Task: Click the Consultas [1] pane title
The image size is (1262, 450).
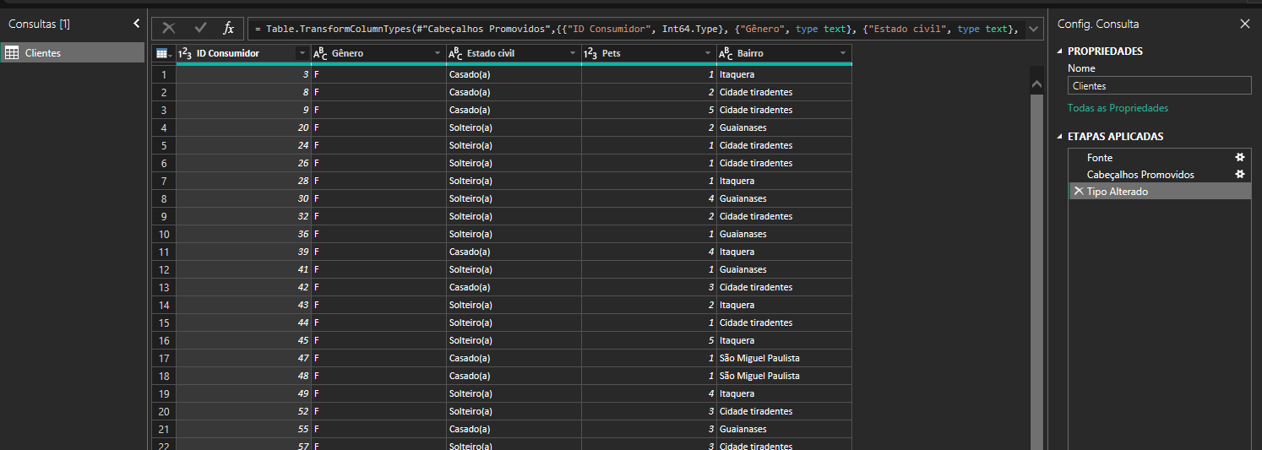Action: pyautogui.click(x=39, y=24)
